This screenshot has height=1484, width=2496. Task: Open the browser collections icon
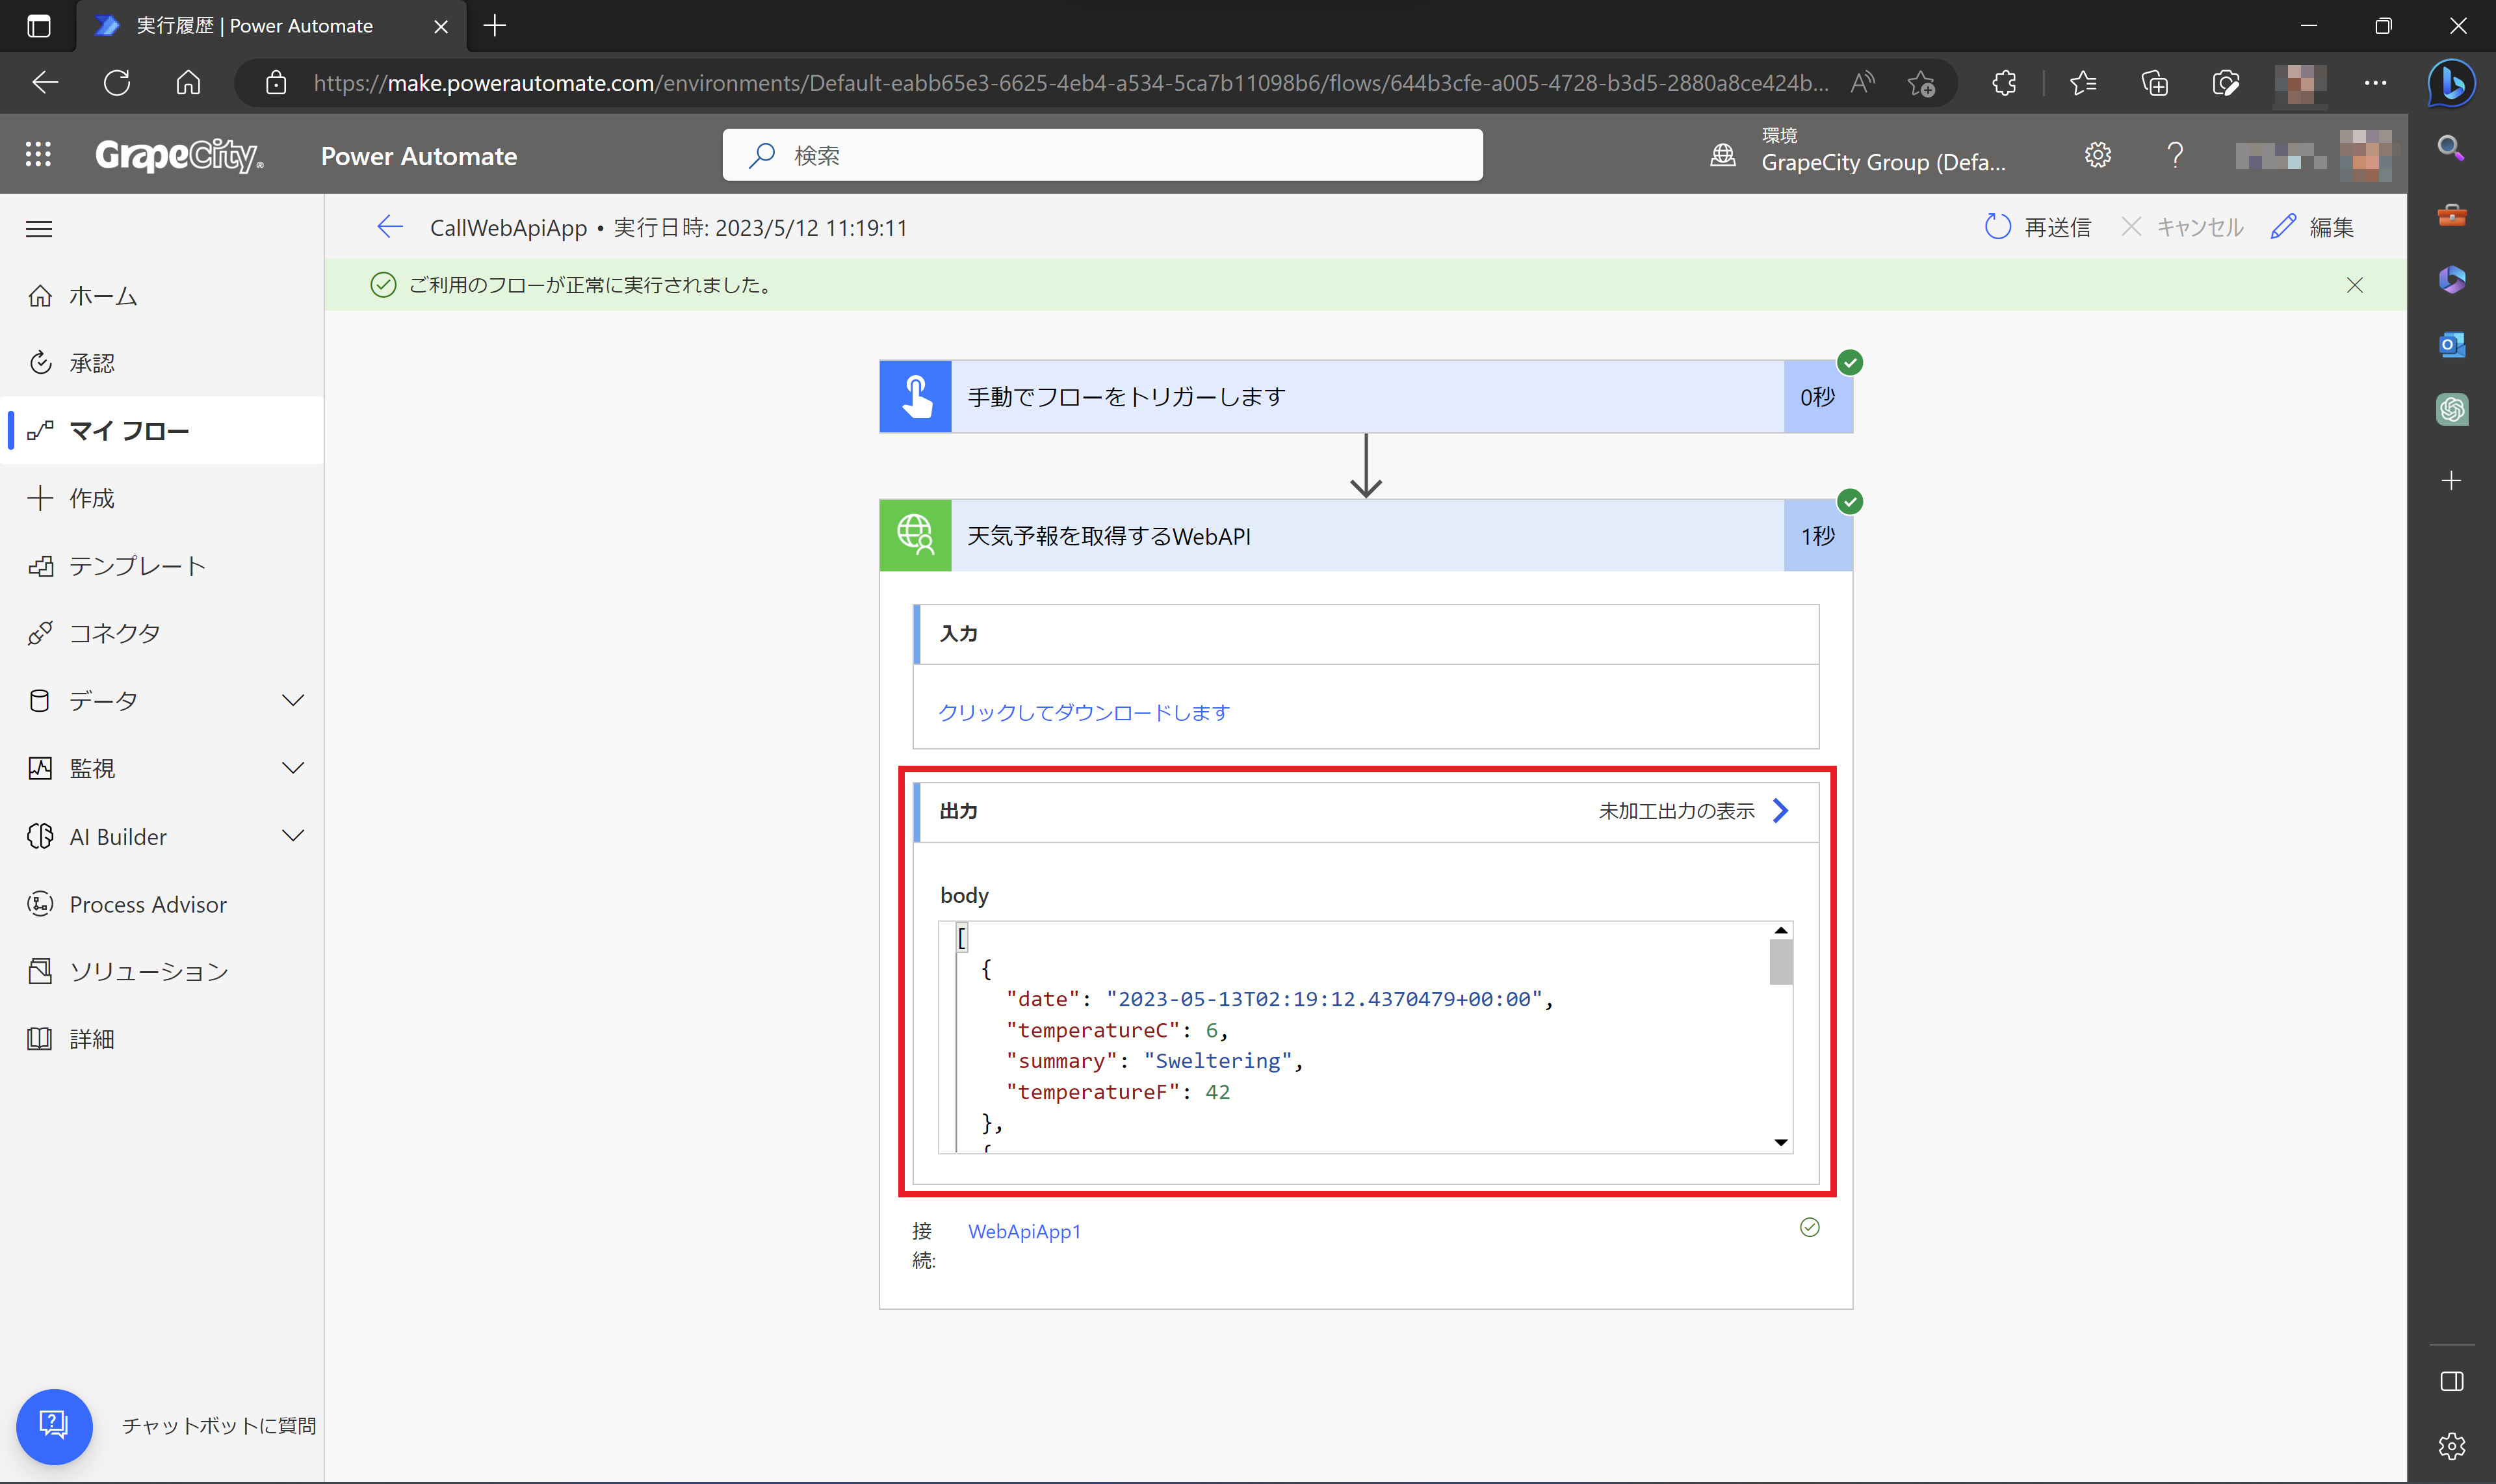tap(2154, 83)
